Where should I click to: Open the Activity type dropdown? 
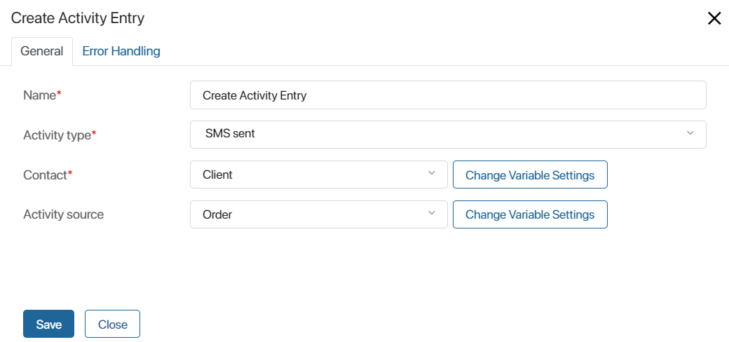[x=448, y=135]
